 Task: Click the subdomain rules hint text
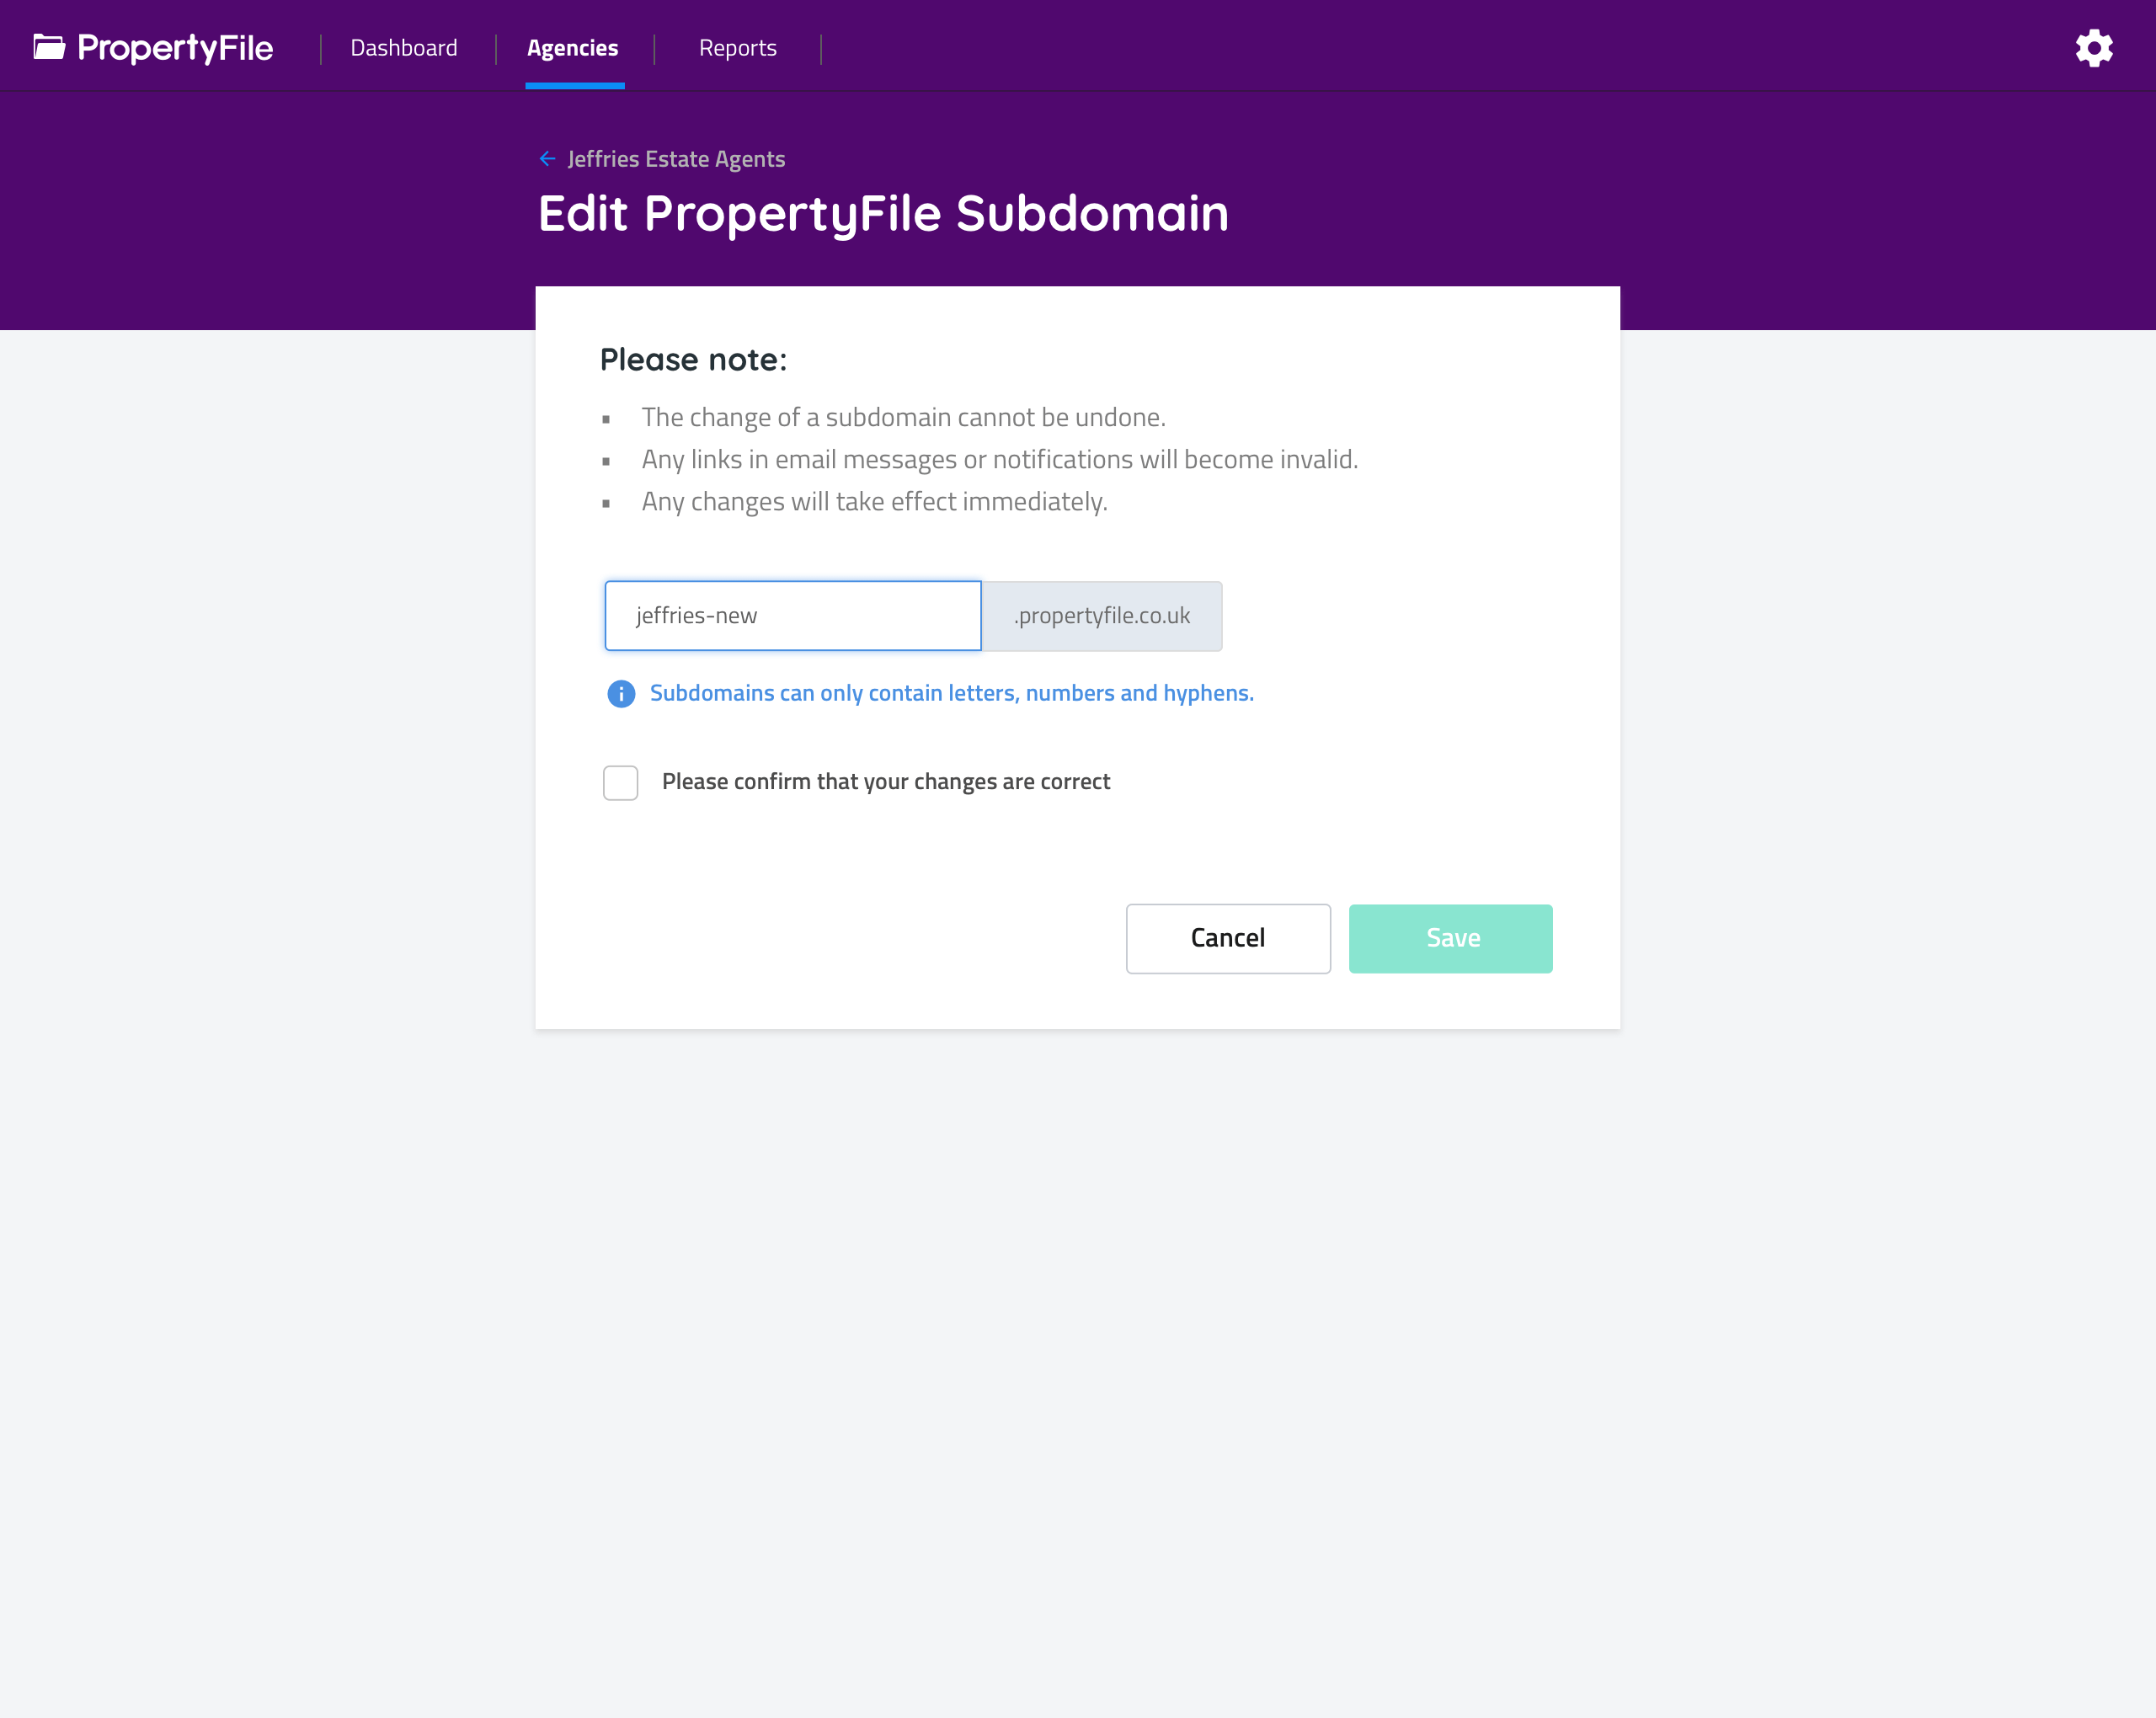951,693
